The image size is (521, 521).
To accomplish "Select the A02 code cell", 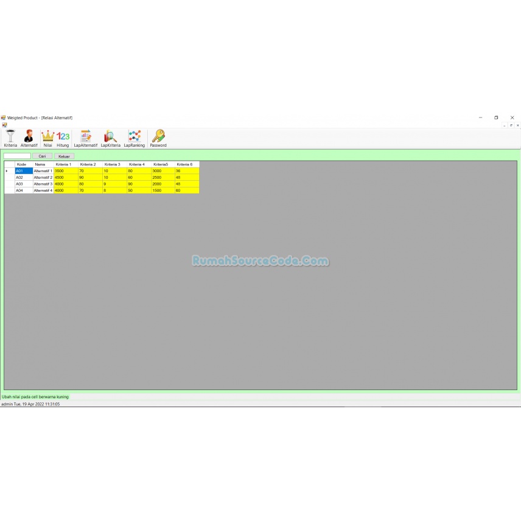I will pyautogui.click(x=24, y=178).
